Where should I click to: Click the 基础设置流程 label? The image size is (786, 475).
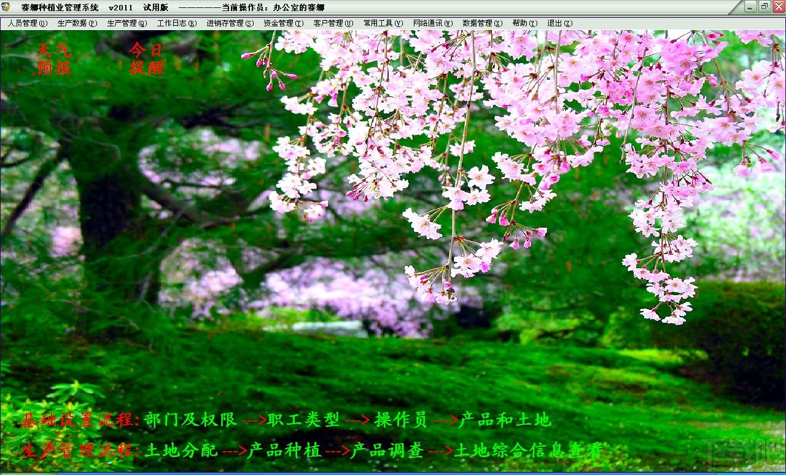[x=80, y=420]
